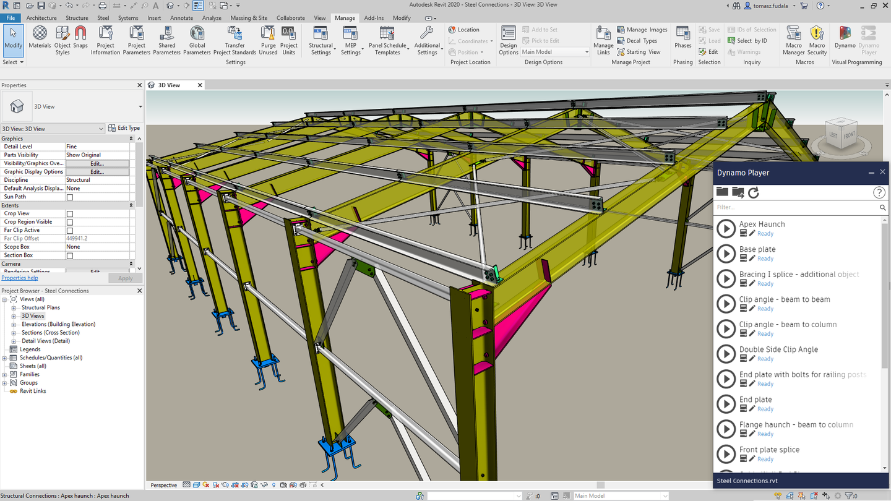
Task: Open the Dynamo Player from the ribbon
Action: pyautogui.click(x=869, y=40)
